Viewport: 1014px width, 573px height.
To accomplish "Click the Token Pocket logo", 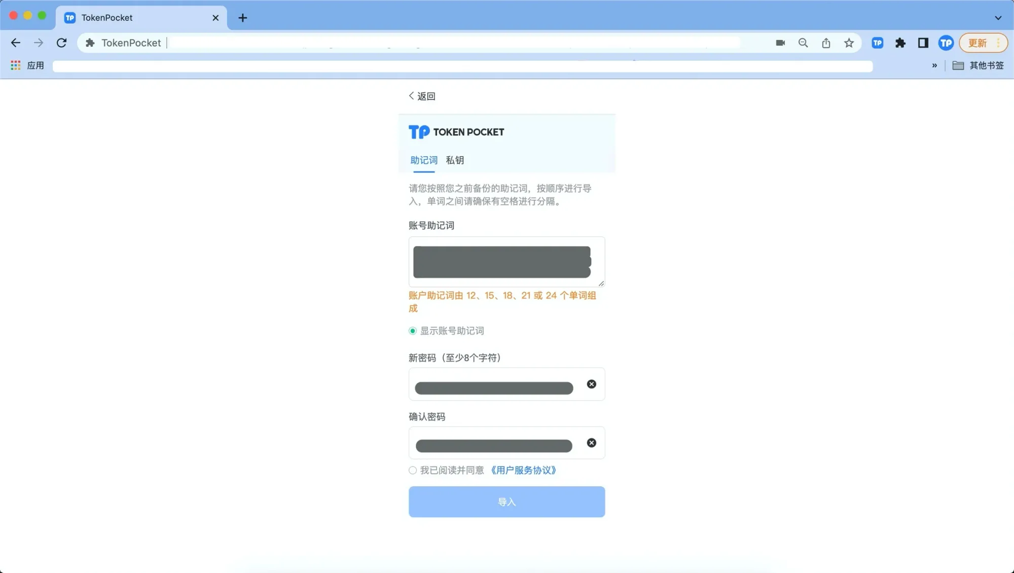I will (456, 132).
